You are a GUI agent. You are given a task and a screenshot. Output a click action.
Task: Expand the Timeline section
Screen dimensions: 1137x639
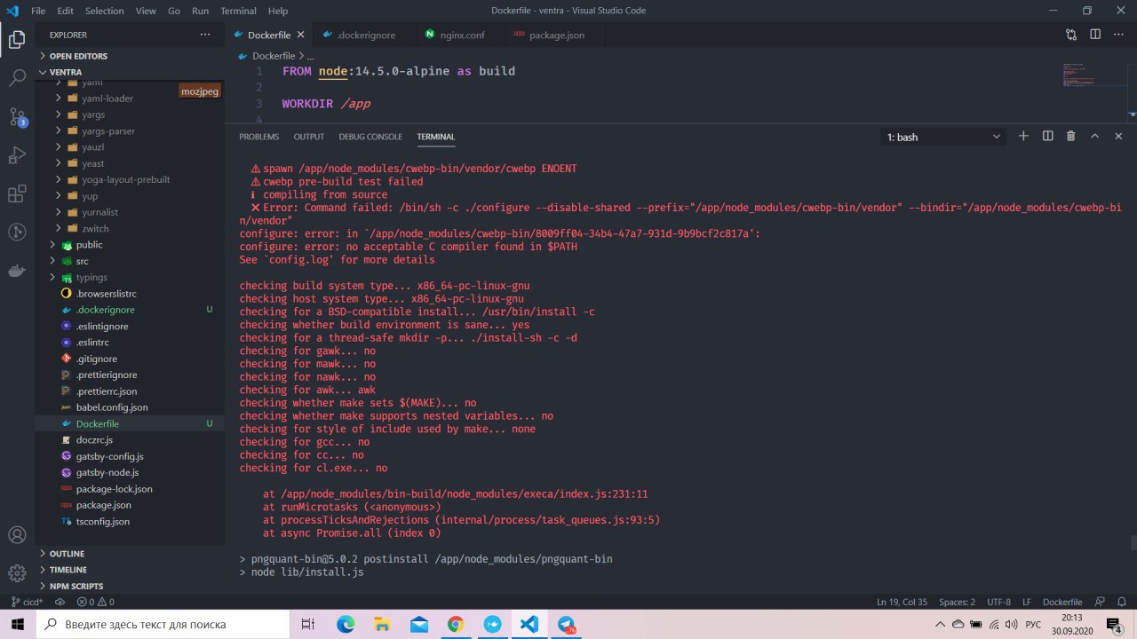[129, 570]
